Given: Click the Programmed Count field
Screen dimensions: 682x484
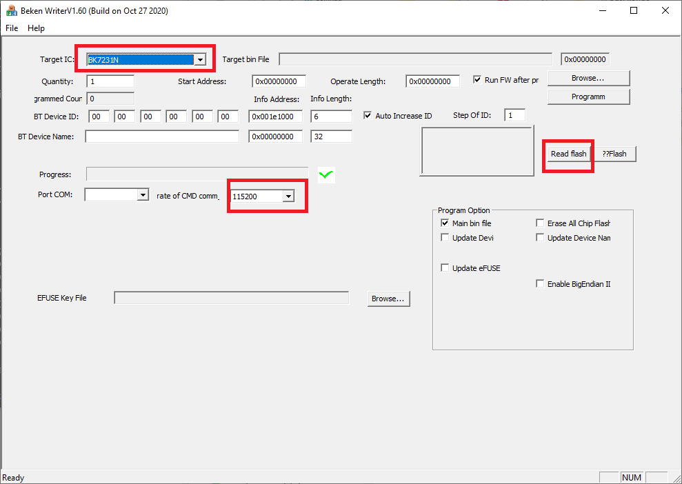Looking at the screenshot, I should pyautogui.click(x=110, y=99).
